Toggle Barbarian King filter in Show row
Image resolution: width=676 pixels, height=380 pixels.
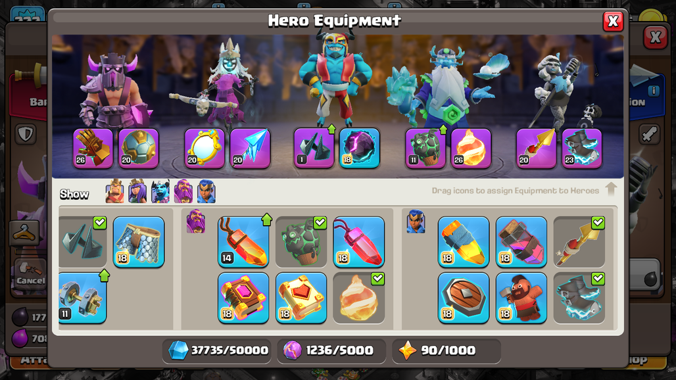[x=114, y=191]
